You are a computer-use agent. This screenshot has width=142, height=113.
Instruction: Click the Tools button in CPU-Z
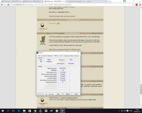[x=58, y=94]
